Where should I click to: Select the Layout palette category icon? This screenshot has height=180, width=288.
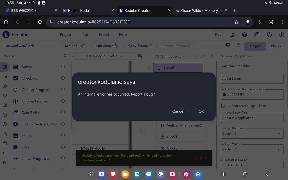pyautogui.click(x=5, y=76)
